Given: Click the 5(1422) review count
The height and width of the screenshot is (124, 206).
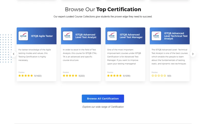Looking at the screenshot, I should (x=38, y=76).
